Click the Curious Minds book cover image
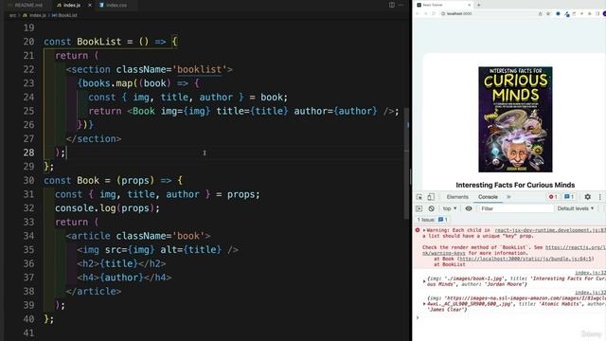Image resolution: width=606 pixels, height=341 pixels. click(515, 119)
